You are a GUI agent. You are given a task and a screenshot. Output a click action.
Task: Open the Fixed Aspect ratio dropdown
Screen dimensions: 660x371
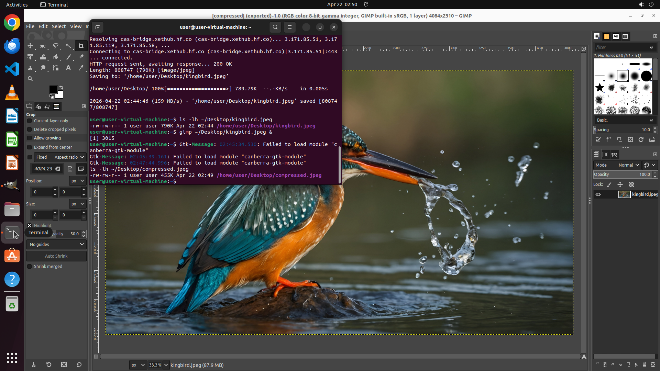[x=69, y=157]
